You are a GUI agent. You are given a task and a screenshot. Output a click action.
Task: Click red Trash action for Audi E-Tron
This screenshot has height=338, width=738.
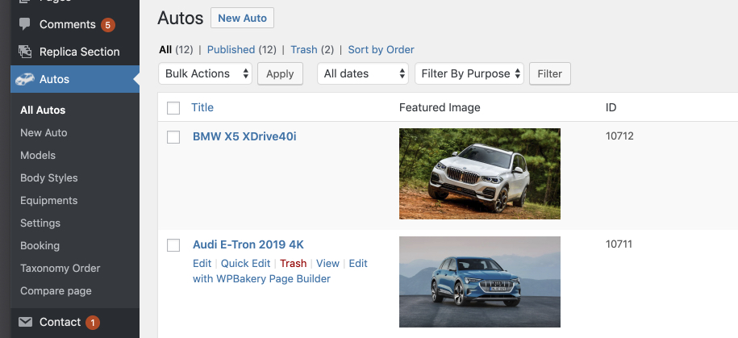click(294, 264)
